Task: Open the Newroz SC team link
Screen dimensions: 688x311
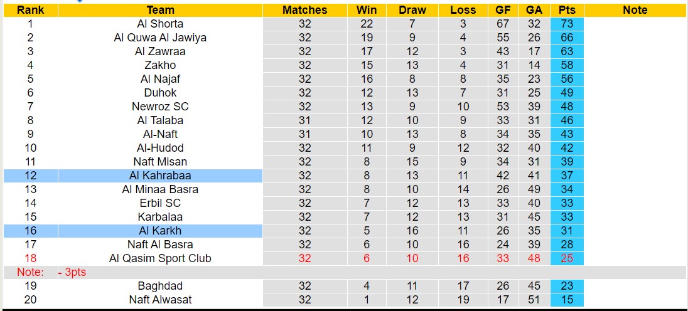Action: (x=160, y=107)
